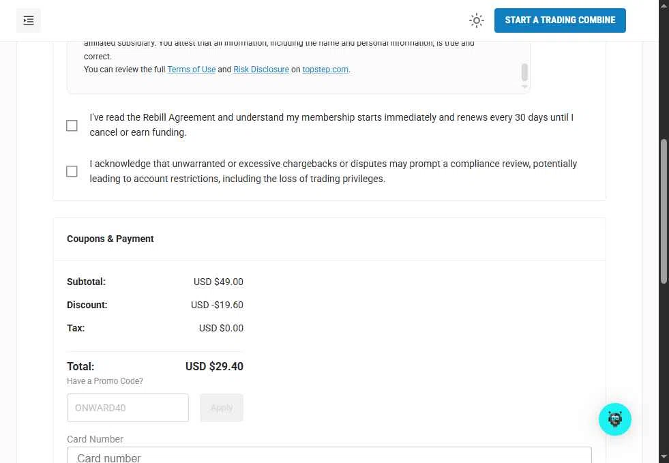
Task: Visit the topstep.com link
Action: [x=325, y=70]
